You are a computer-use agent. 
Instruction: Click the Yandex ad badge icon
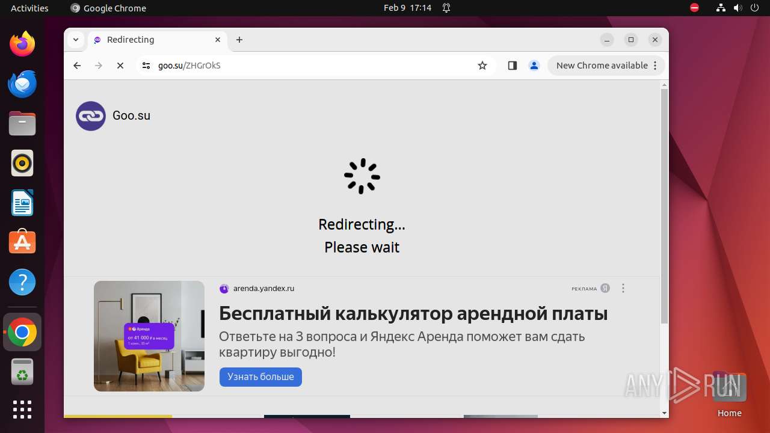coord(605,288)
